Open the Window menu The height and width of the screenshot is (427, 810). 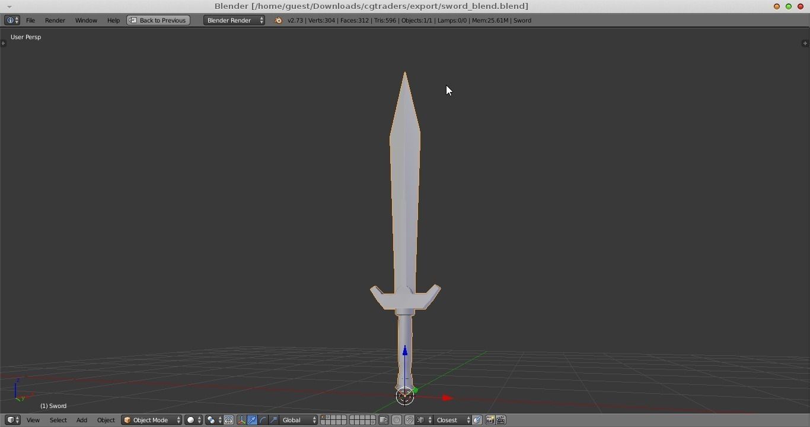(x=86, y=20)
